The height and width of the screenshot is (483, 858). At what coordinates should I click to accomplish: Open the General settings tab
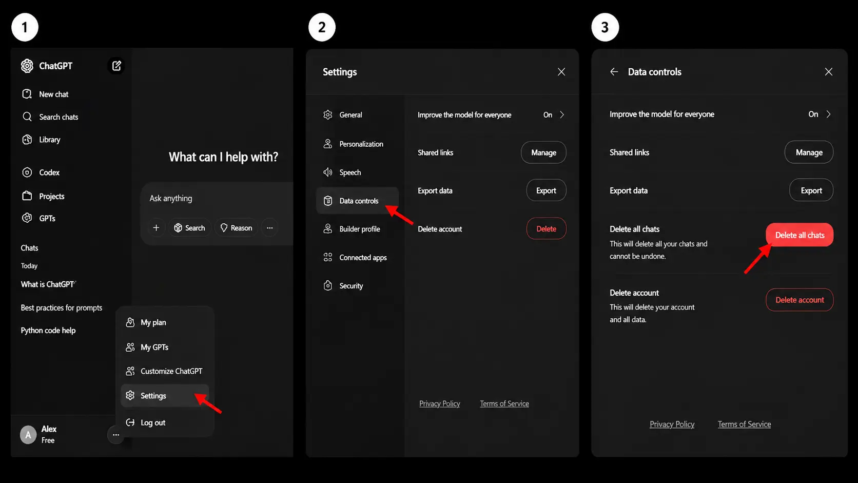(357, 115)
